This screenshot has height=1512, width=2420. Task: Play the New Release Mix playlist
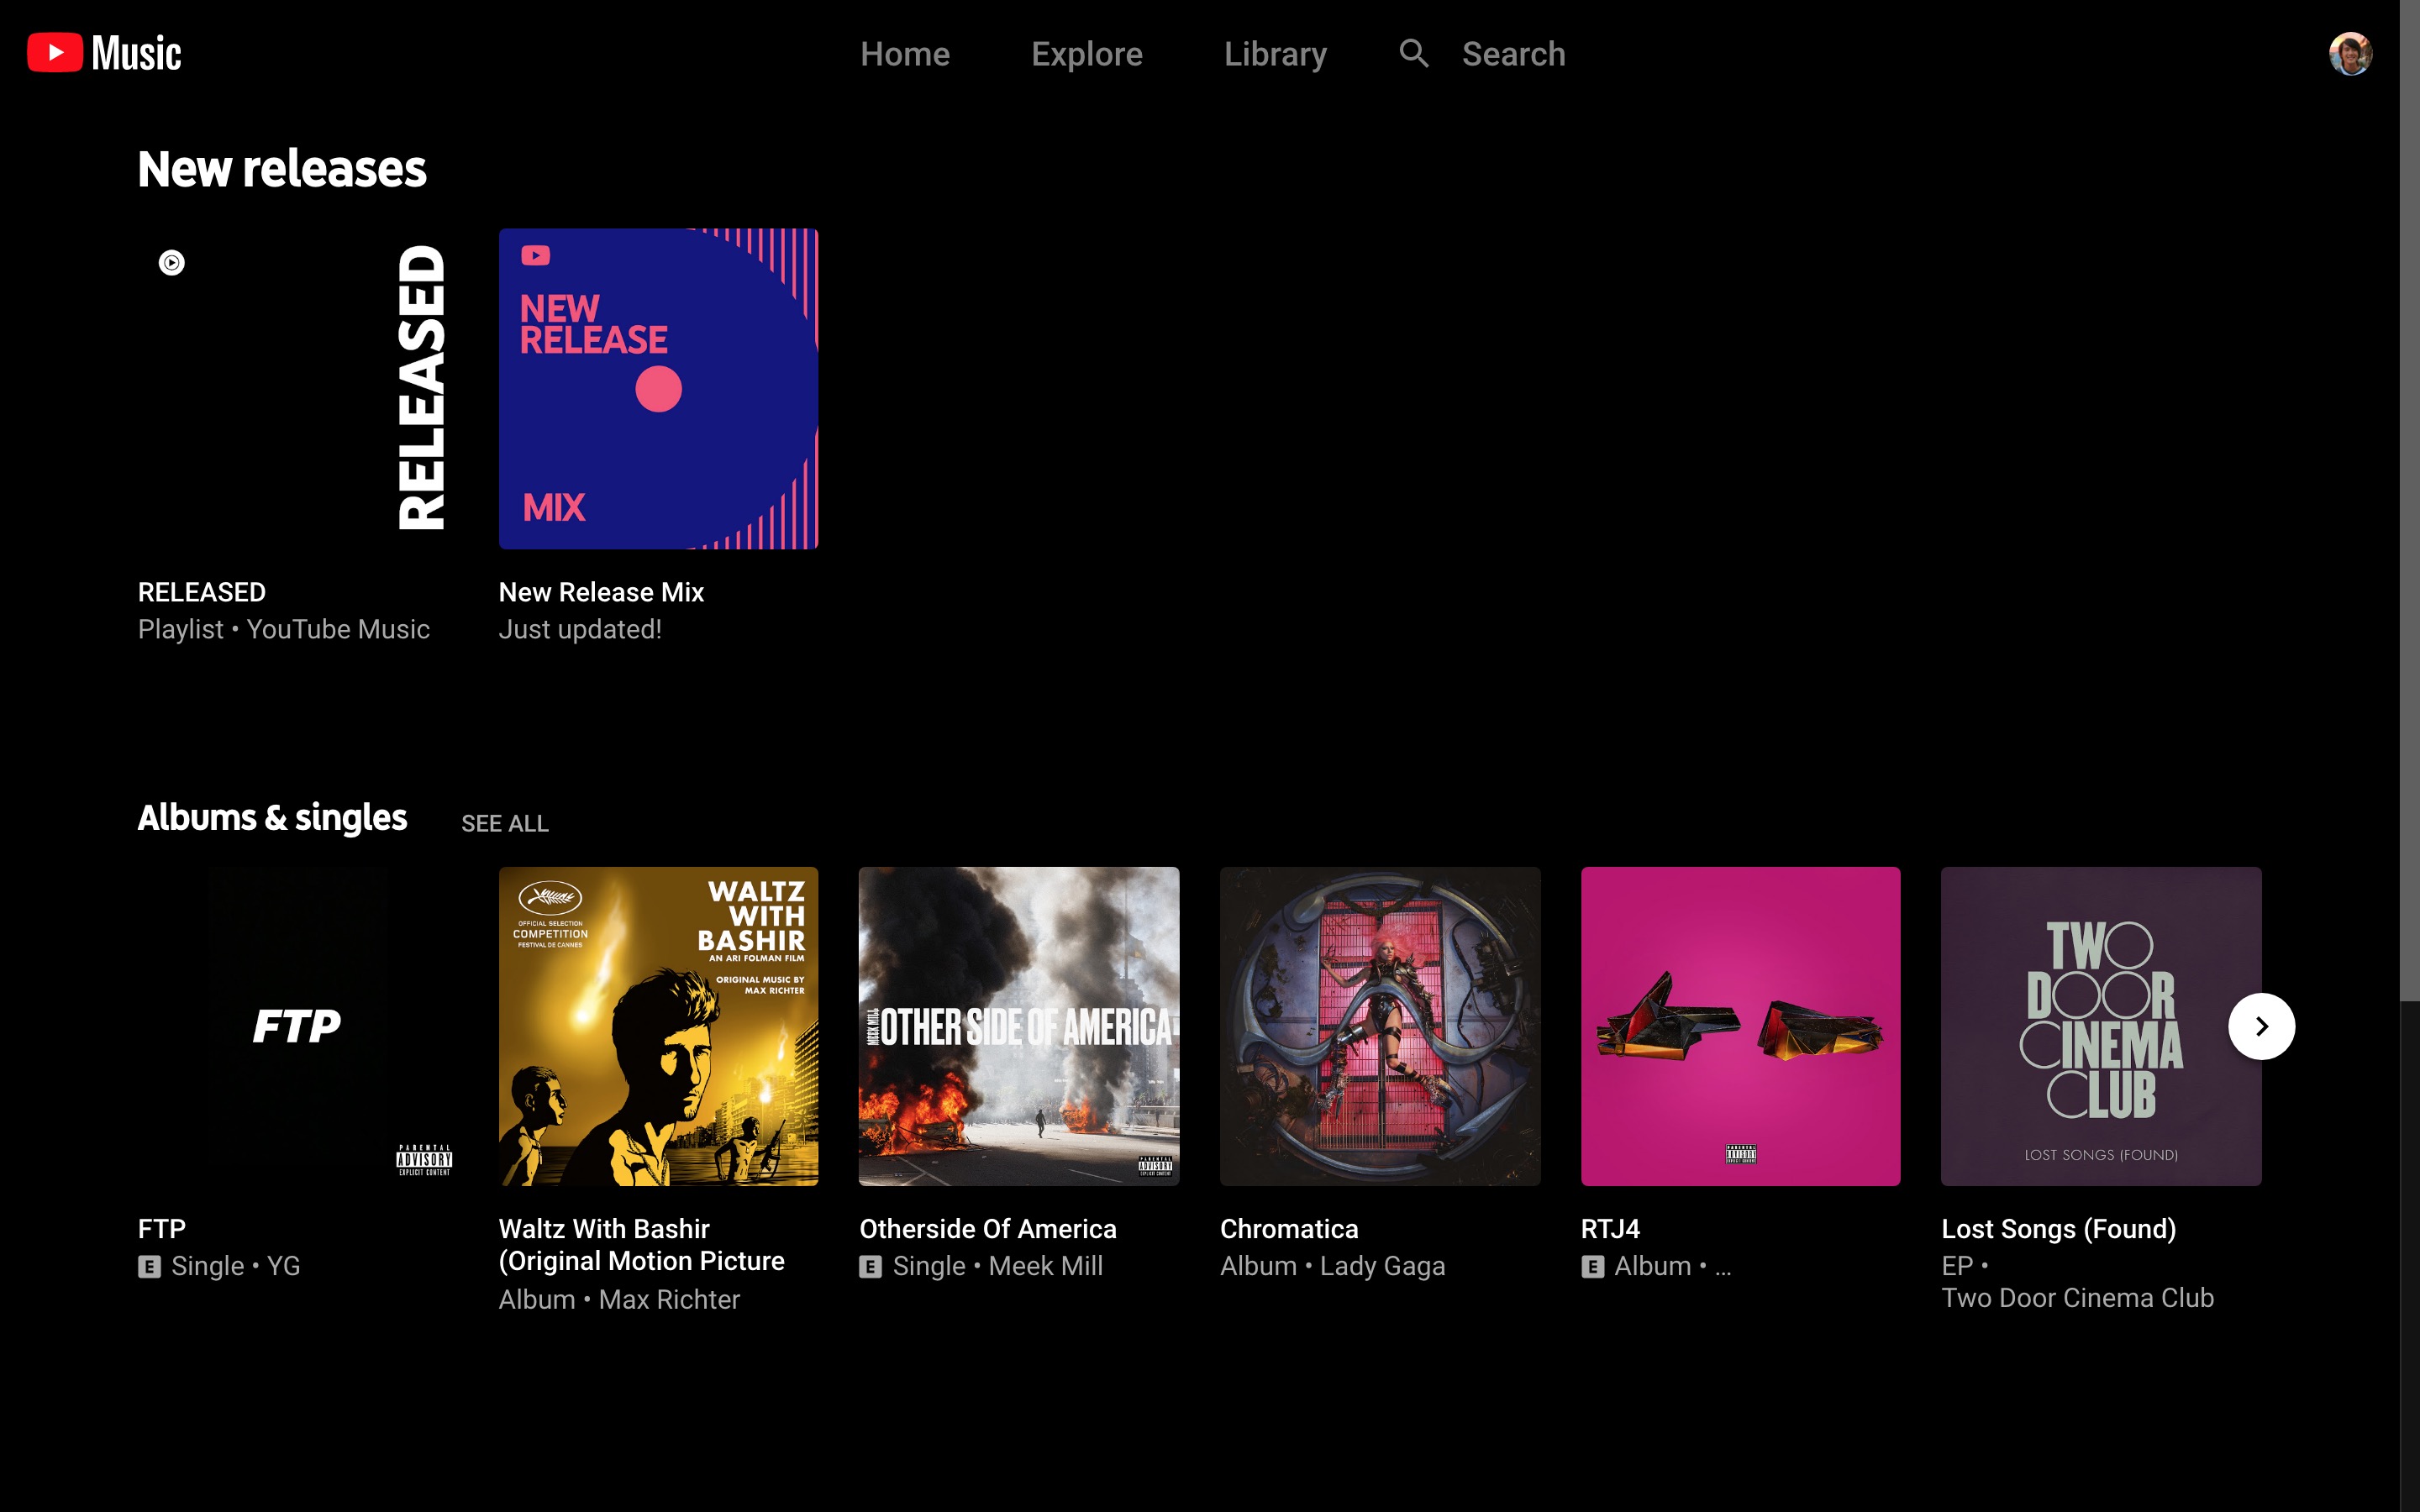pos(659,388)
